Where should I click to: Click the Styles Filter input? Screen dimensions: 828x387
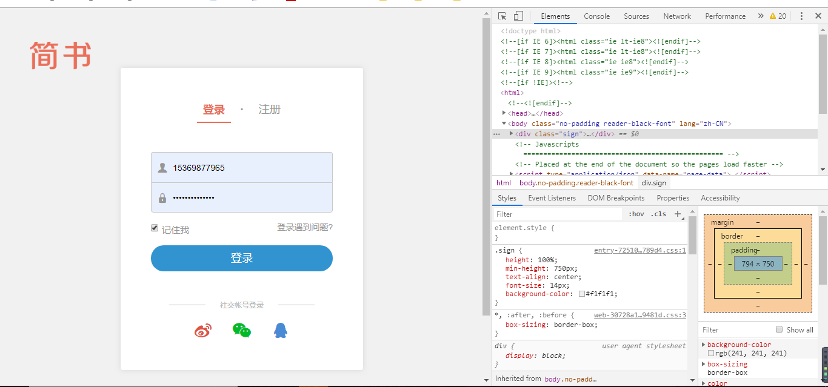(x=558, y=214)
